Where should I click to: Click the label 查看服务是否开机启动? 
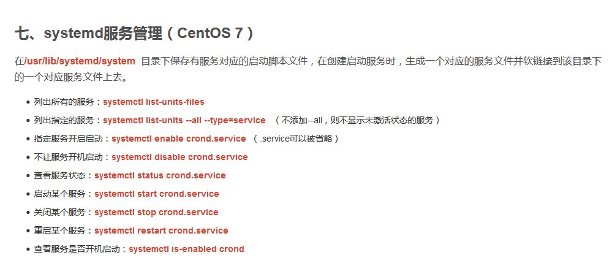tap(77, 249)
